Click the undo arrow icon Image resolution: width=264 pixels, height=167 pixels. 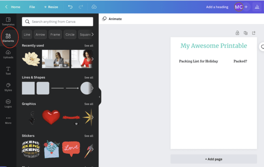coord(70,7)
